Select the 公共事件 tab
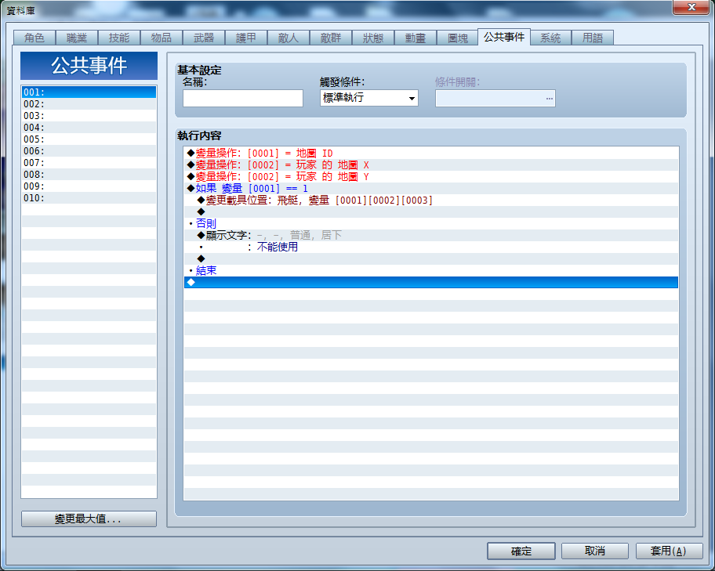The width and height of the screenshot is (715, 571). click(x=504, y=37)
